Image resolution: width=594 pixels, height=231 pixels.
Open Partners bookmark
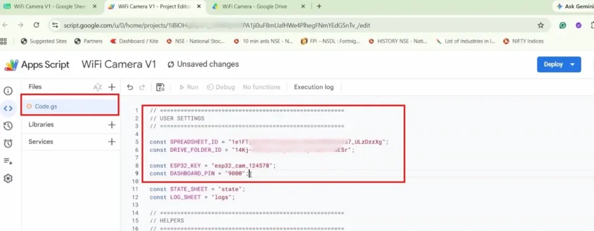point(89,41)
